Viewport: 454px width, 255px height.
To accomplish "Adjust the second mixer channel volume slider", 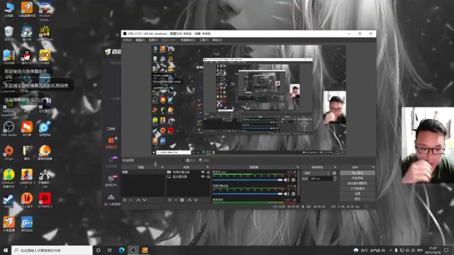I will click(247, 194).
